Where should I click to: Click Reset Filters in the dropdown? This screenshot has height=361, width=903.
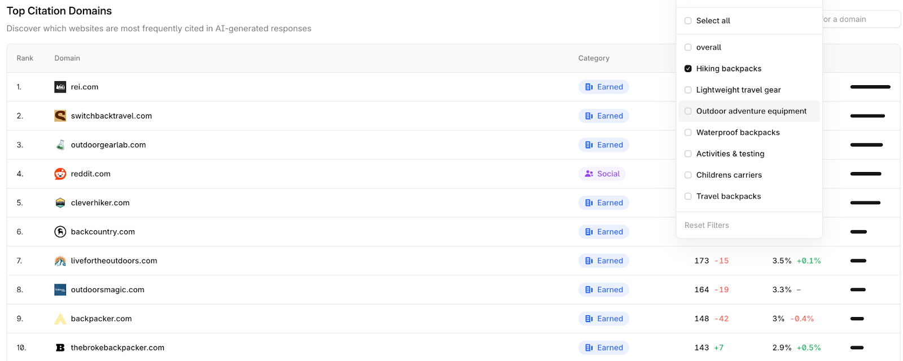(x=707, y=225)
